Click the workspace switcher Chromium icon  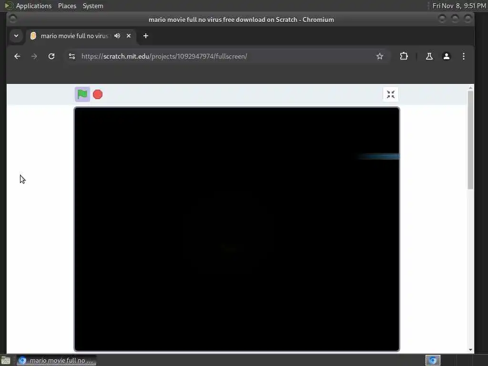tap(433, 360)
